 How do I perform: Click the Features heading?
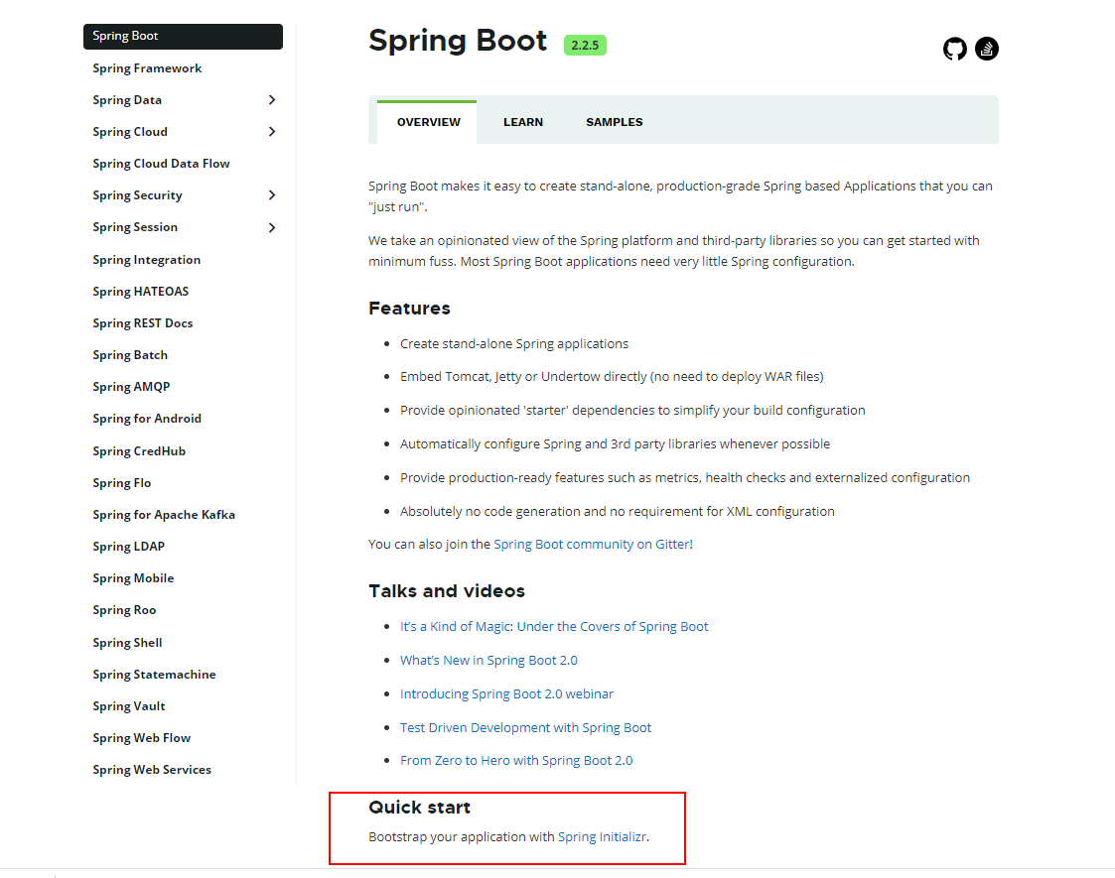410,309
